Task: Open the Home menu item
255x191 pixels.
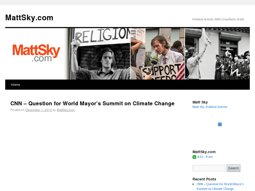Action: [15, 85]
